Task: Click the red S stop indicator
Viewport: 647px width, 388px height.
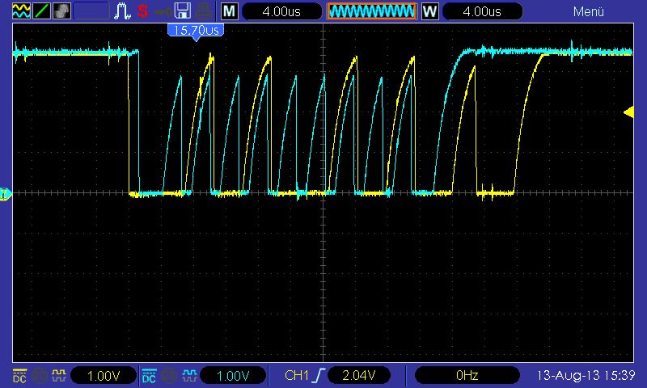Action: point(143,11)
